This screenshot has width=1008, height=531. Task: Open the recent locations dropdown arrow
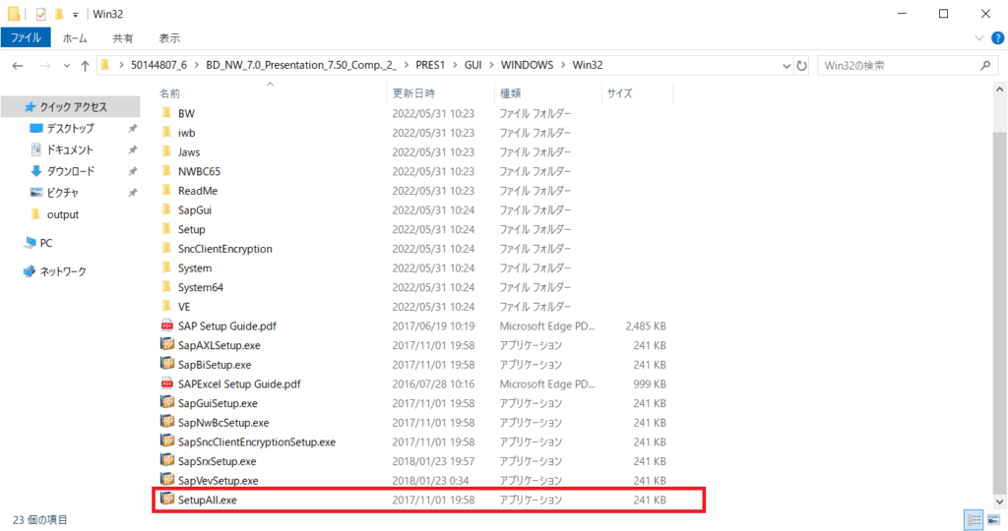point(66,66)
